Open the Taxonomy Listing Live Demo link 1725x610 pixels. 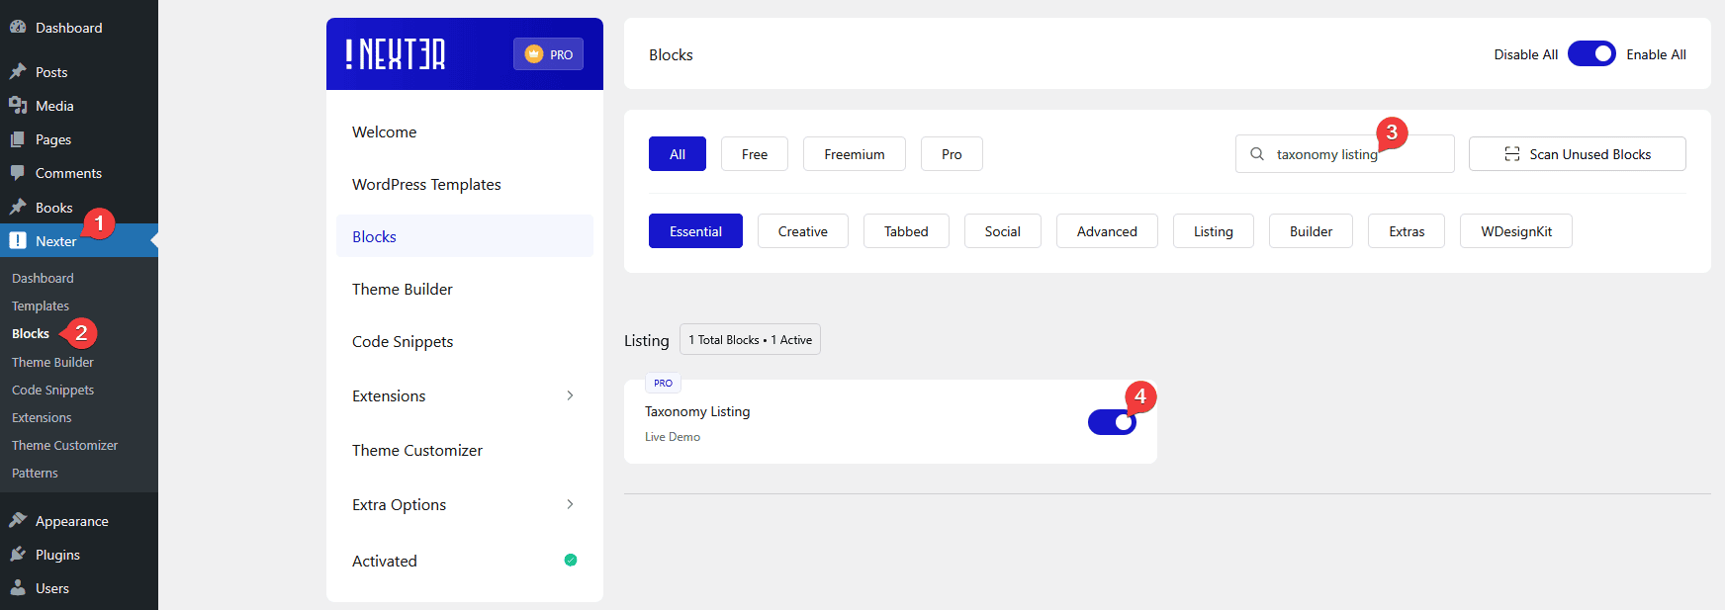tap(673, 437)
